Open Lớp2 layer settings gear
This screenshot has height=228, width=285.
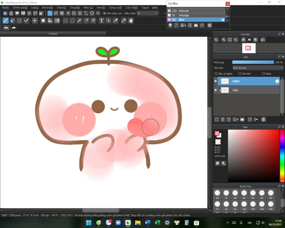(x=277, y=81)
